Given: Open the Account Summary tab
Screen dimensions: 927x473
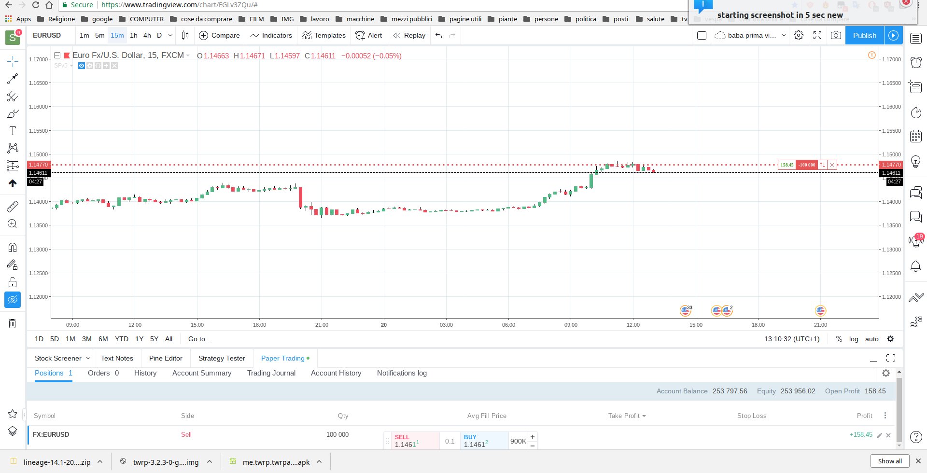Looking at the screenshot, I should [202, 373].
